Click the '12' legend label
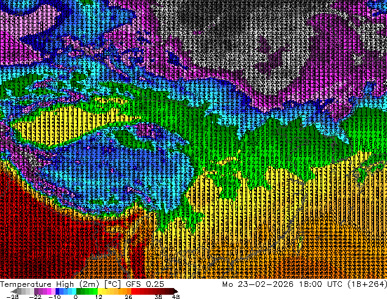The width and height of the screenshot is (387, 299). pos(99,297)
